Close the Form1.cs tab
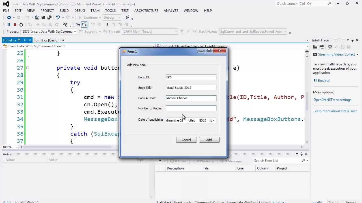This screenshot has width=362, height=203. pos(29,40)
